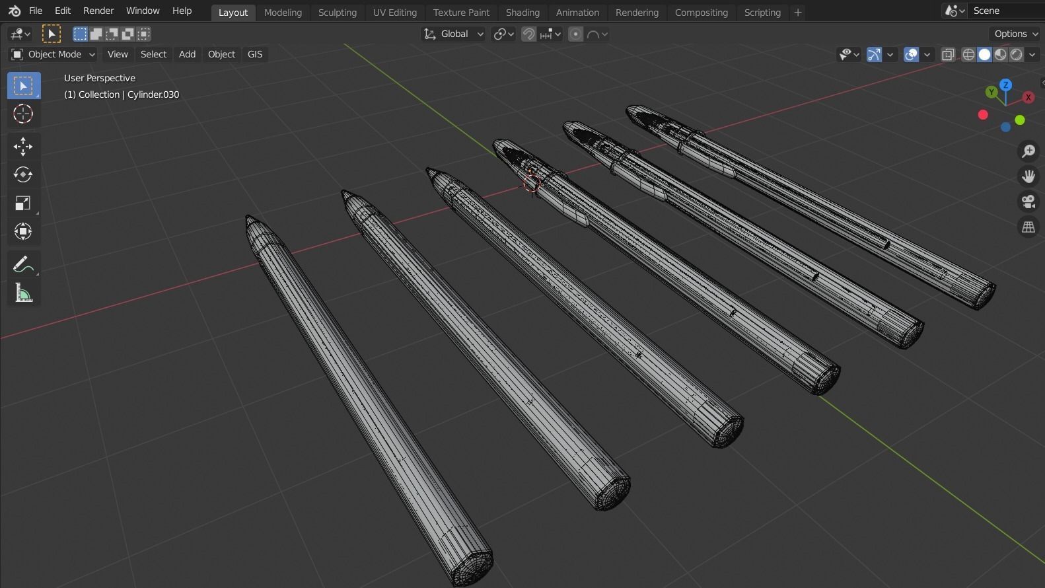Open the editor type dropdown
1045x588 pixels.
[x=20, y=34]
